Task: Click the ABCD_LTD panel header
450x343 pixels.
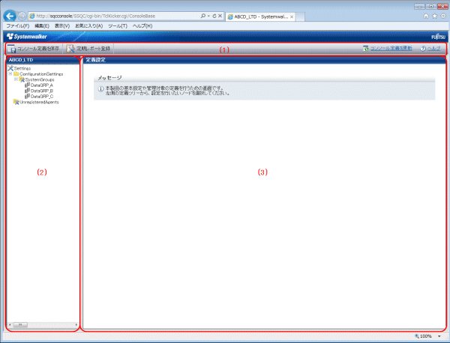Action: 43,60
